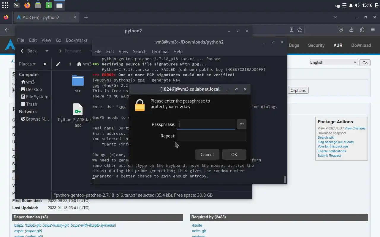Open the Firefox extensions puzzle icon
This screenshot has height=237, width=380.
tap(362, 30)
